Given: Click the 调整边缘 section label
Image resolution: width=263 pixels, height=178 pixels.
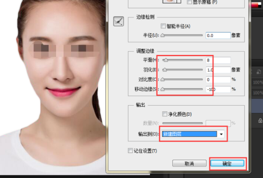Looking at the screenshot, I should (x=145, y=51).
